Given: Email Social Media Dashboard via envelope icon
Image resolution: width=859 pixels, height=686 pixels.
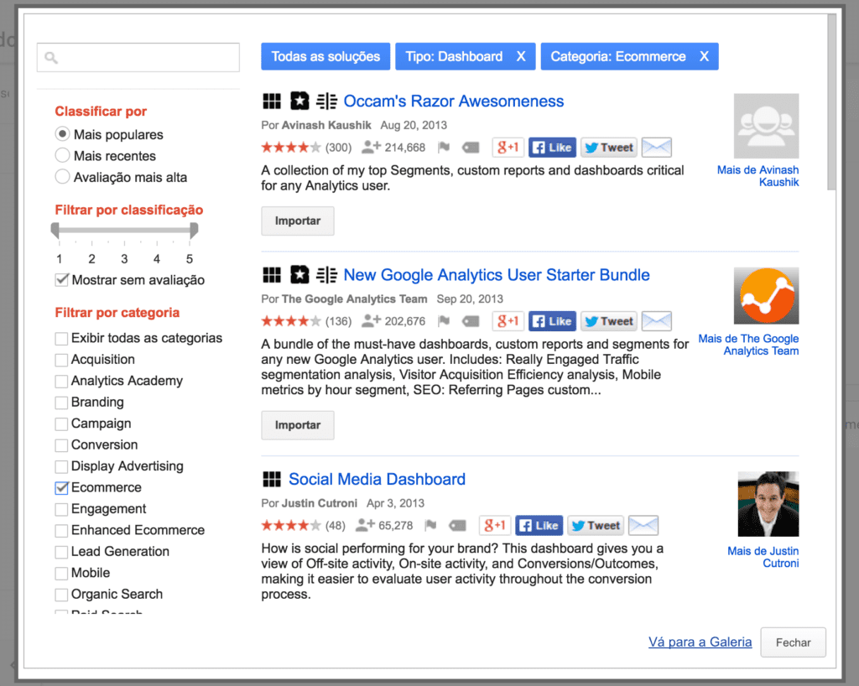Looking at the screenshot, I should pyautogui.click(x=643, y=526).
